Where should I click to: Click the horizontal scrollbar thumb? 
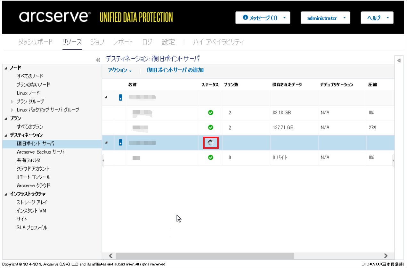[205, 256]
